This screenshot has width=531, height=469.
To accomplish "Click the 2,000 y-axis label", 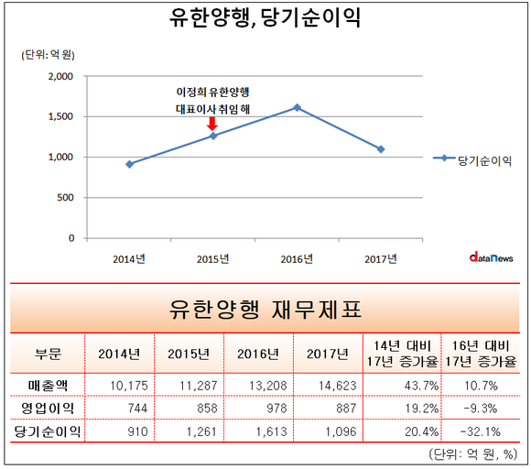I will (x=60, y=77).
